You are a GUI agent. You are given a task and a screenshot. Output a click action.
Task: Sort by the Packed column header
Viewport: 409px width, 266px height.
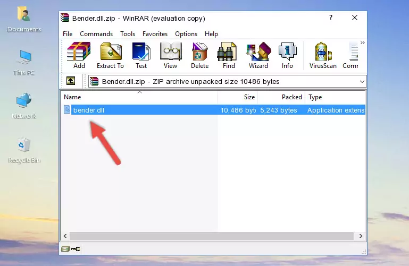point(281,97)
